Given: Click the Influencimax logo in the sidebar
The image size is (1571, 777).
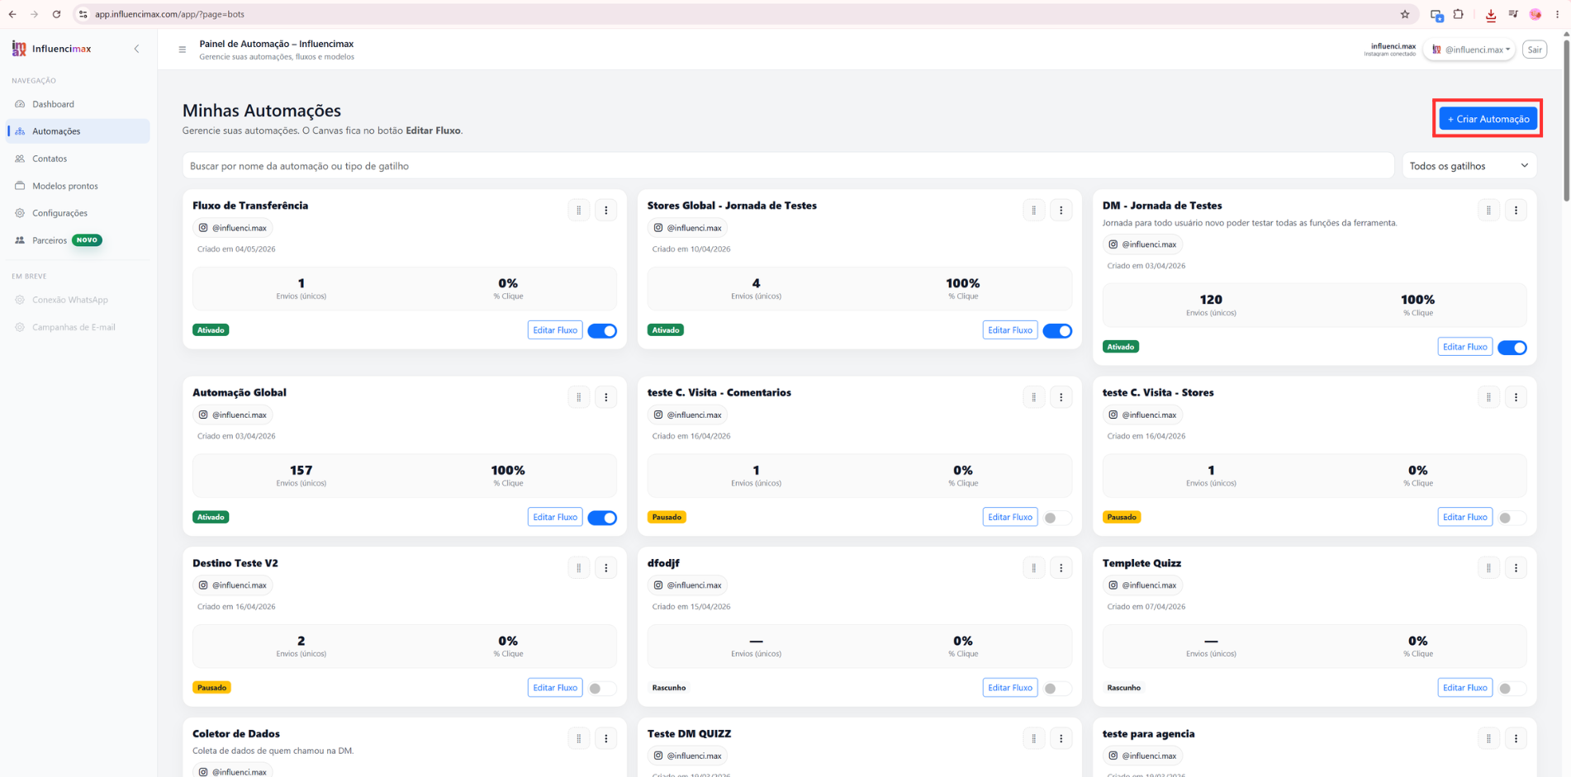Looking at the screenshot, I should click(x=51, y=49).
